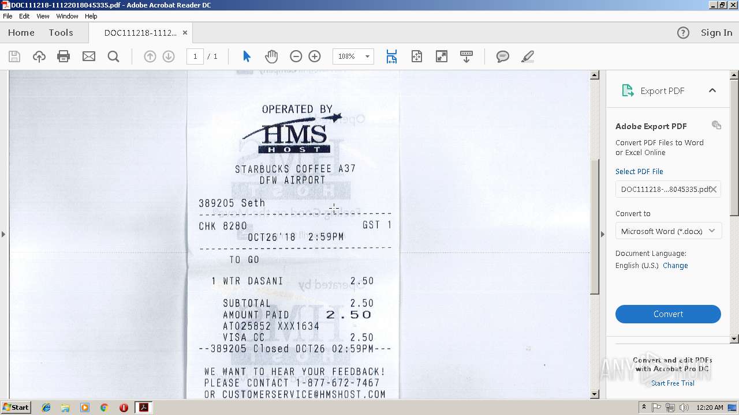Expand the left navigation pane arrow
739x415 pixels.
[3, 234]
